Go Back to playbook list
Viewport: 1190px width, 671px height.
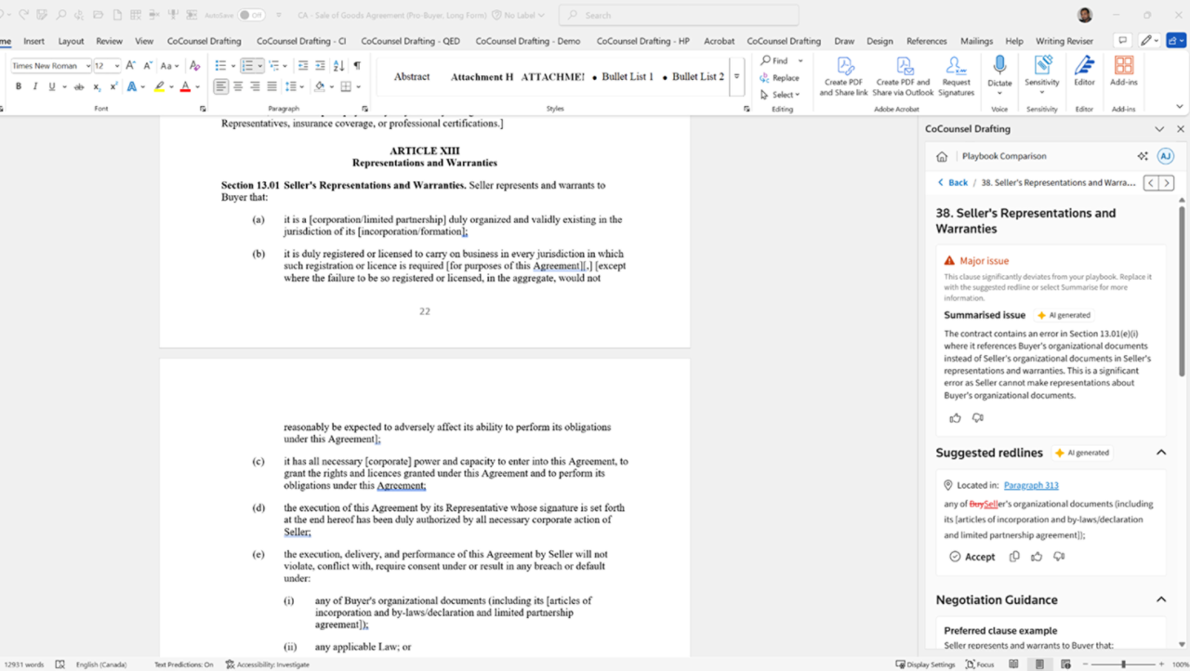pyautogui.click(x=952, y=183)
